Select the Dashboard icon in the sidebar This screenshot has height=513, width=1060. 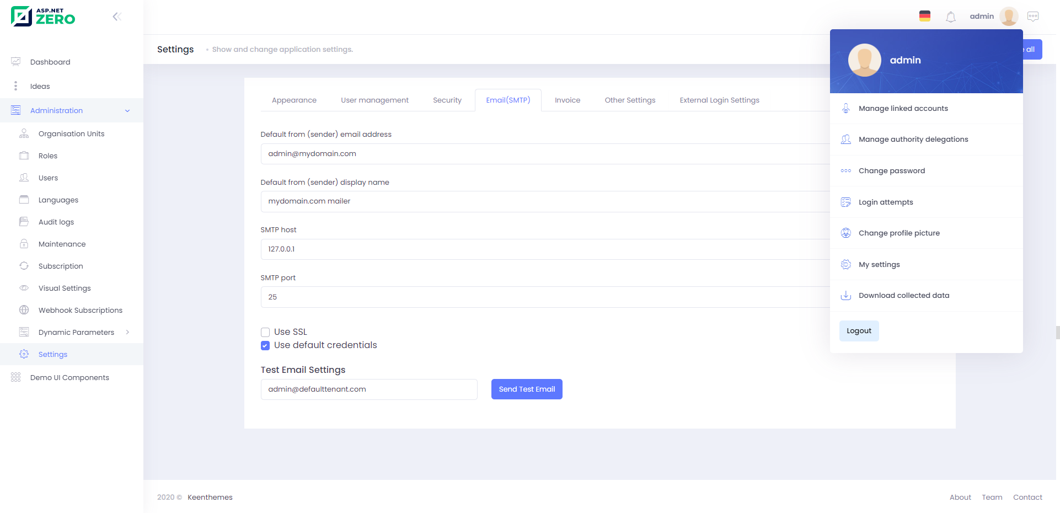click(15, 62)
